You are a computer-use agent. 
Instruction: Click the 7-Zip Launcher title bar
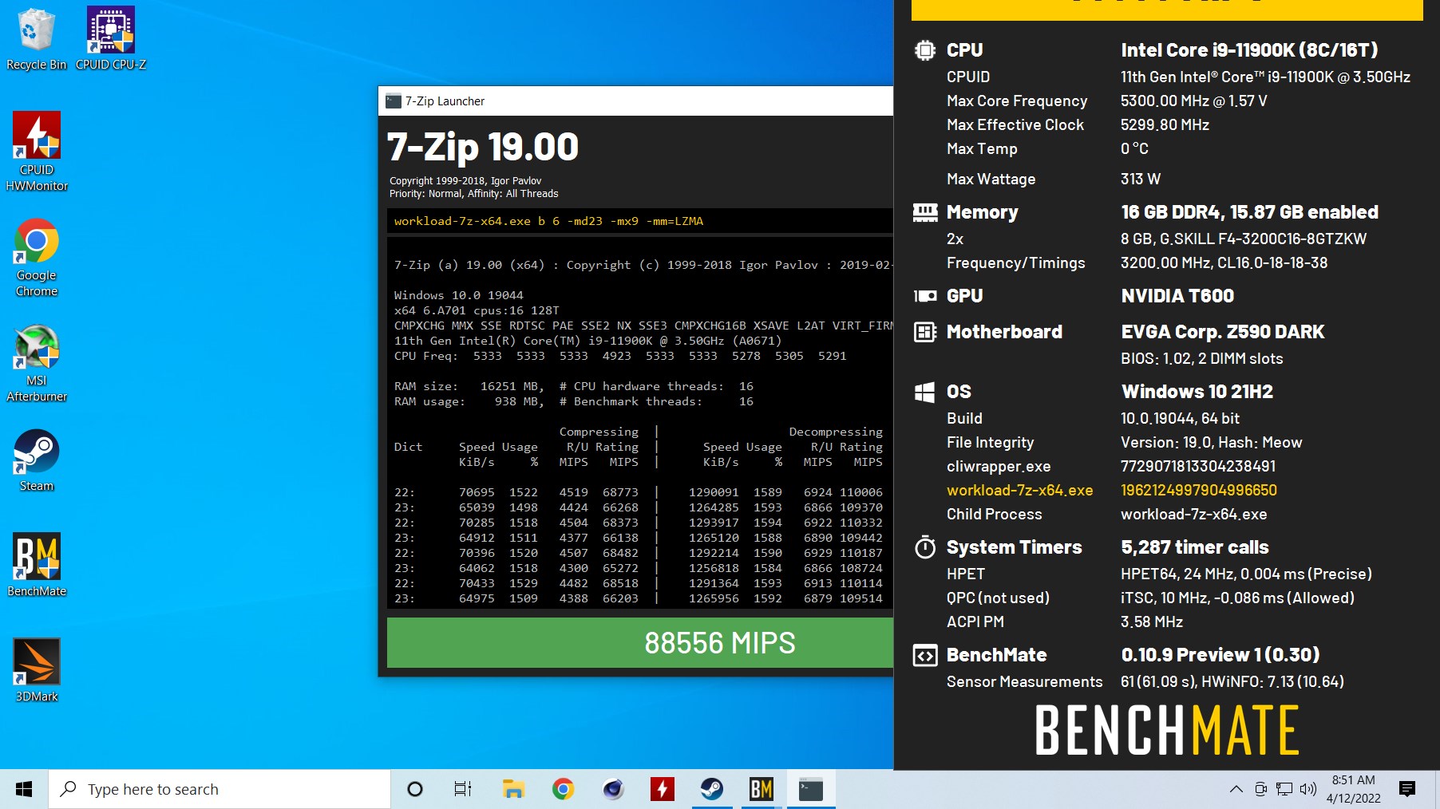pos(635,101)
